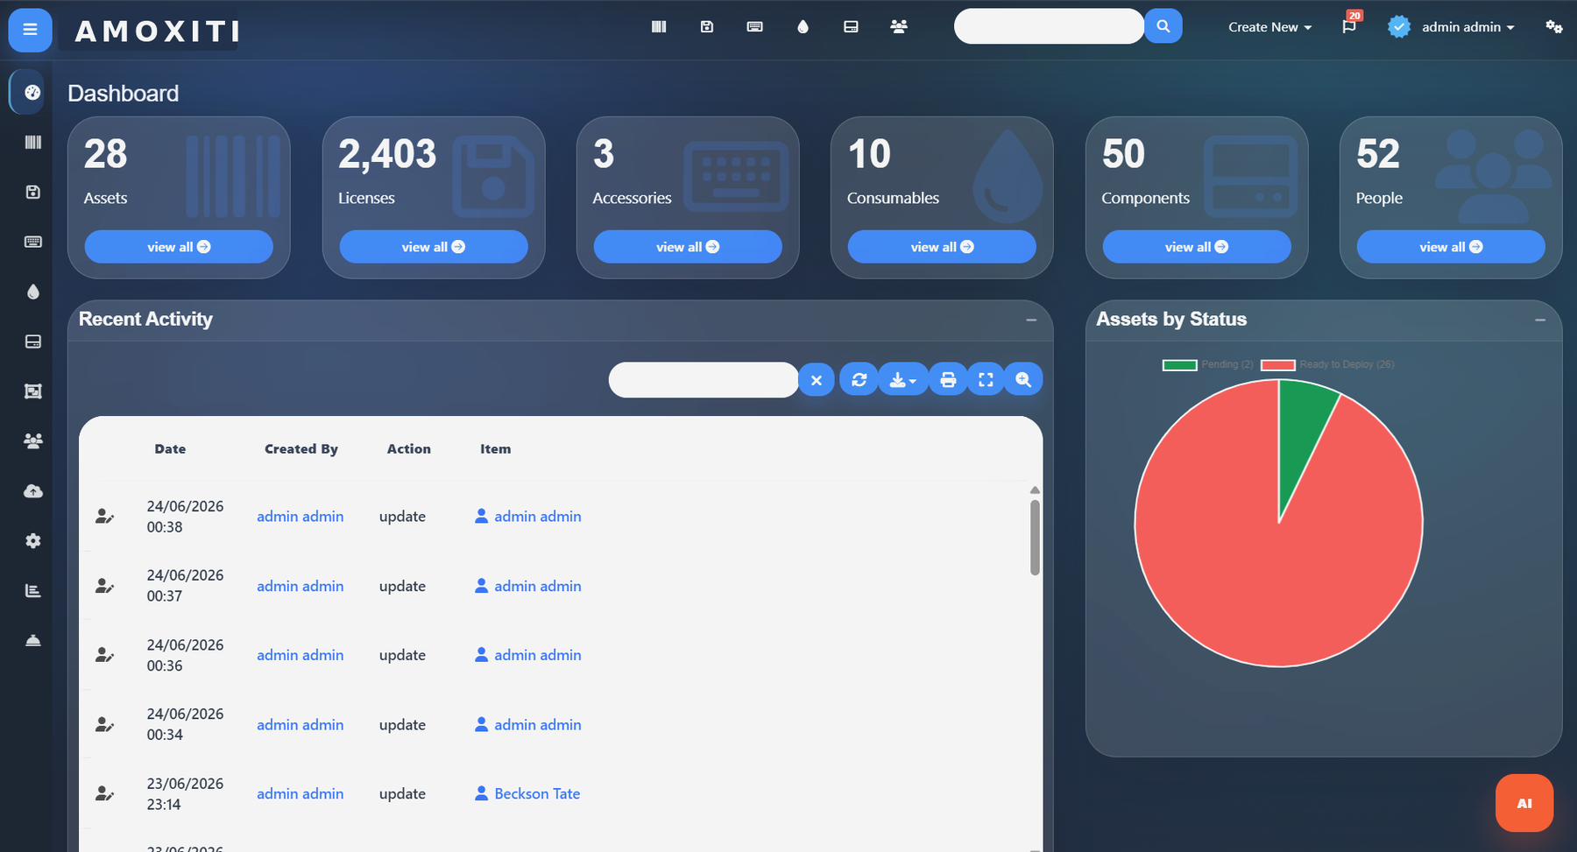Viewport: 1577px width, 852px height.
Task: Collapse the Recent Activity panel
Action: pos(1031,320)
